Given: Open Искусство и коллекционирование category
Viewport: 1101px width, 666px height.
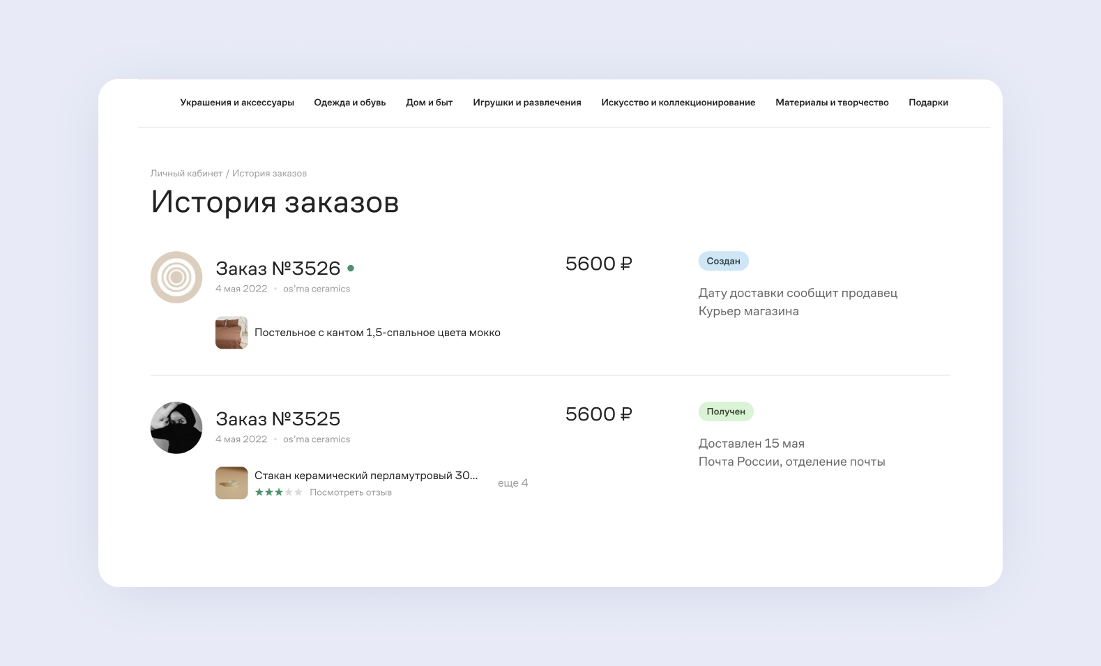Looking at the screenshot, I should click(678, 103).
